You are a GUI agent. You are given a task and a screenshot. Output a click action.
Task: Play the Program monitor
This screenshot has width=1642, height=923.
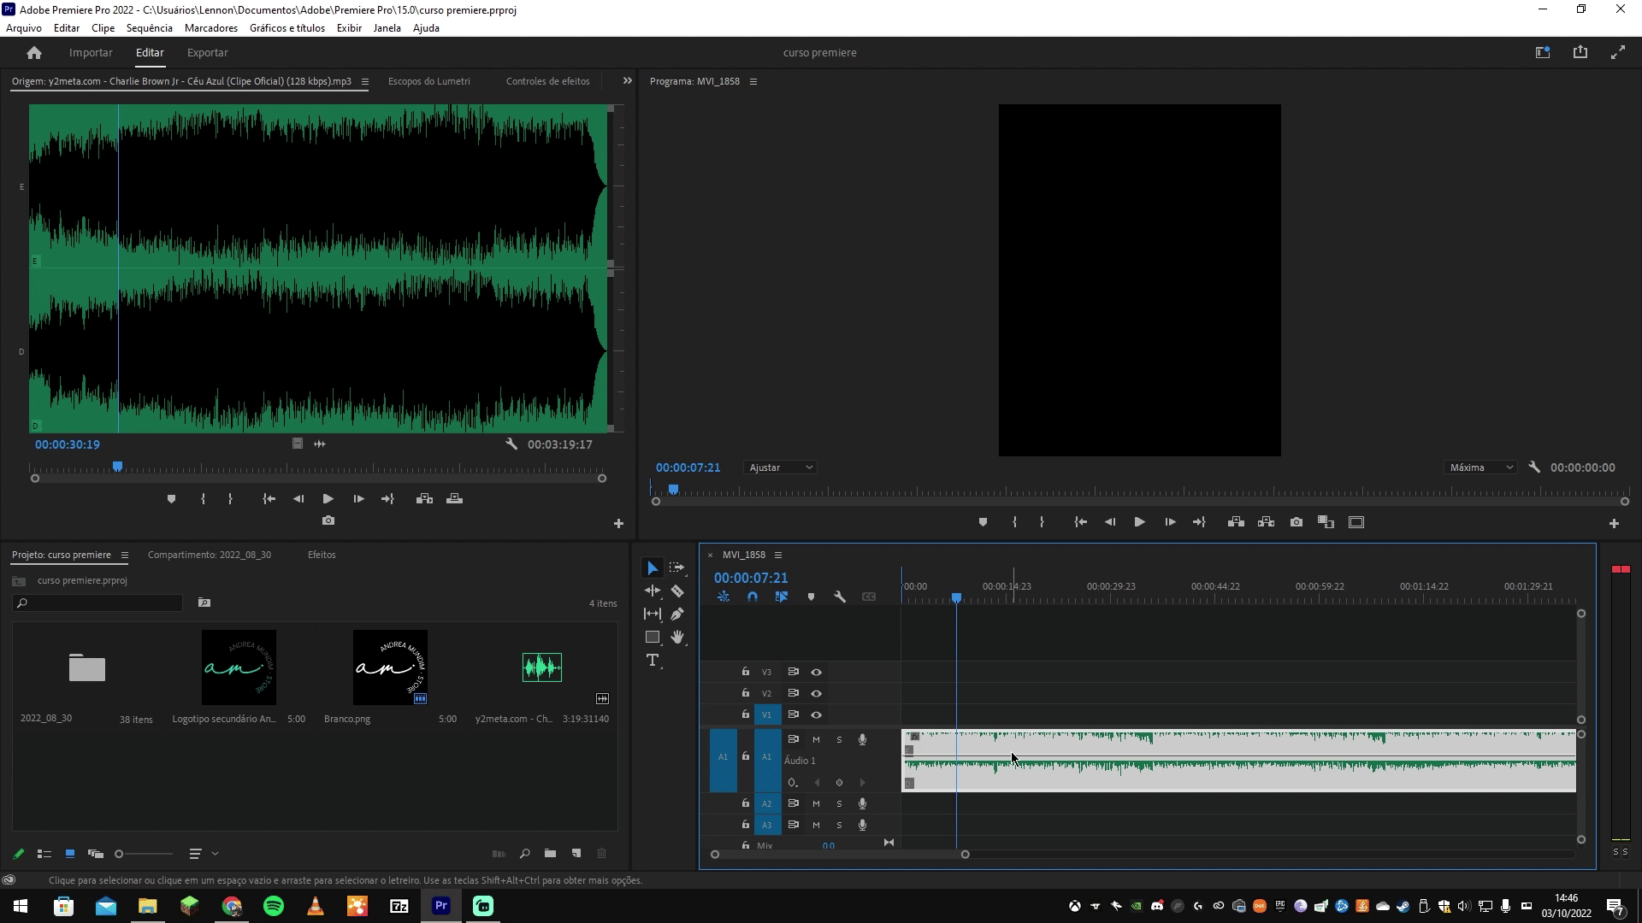(1139, 522)
